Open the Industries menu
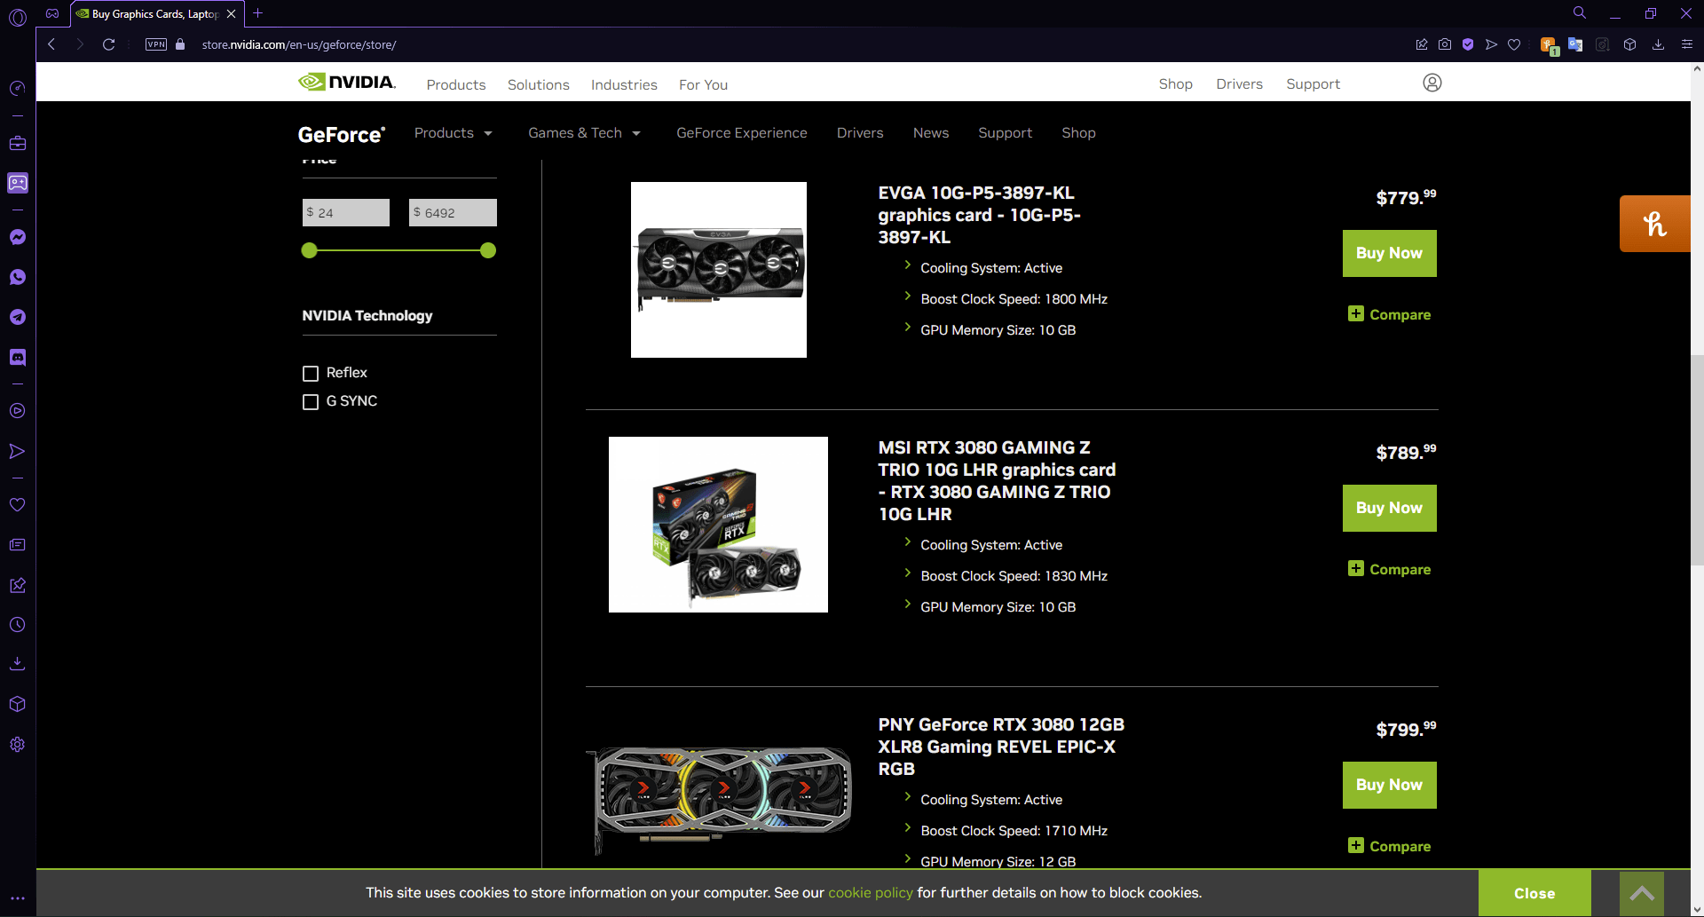Screen dimensions: 1704x917 (624, 84)
